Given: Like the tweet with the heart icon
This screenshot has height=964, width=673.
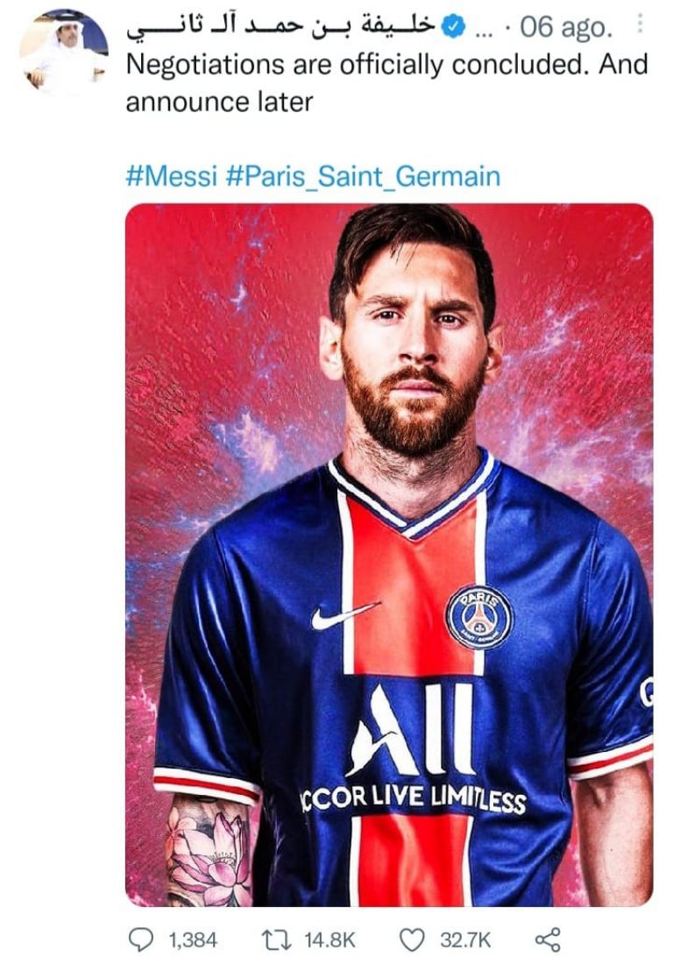Looking at the screenshot, I should pyautogui.click(x=412, y=939).
